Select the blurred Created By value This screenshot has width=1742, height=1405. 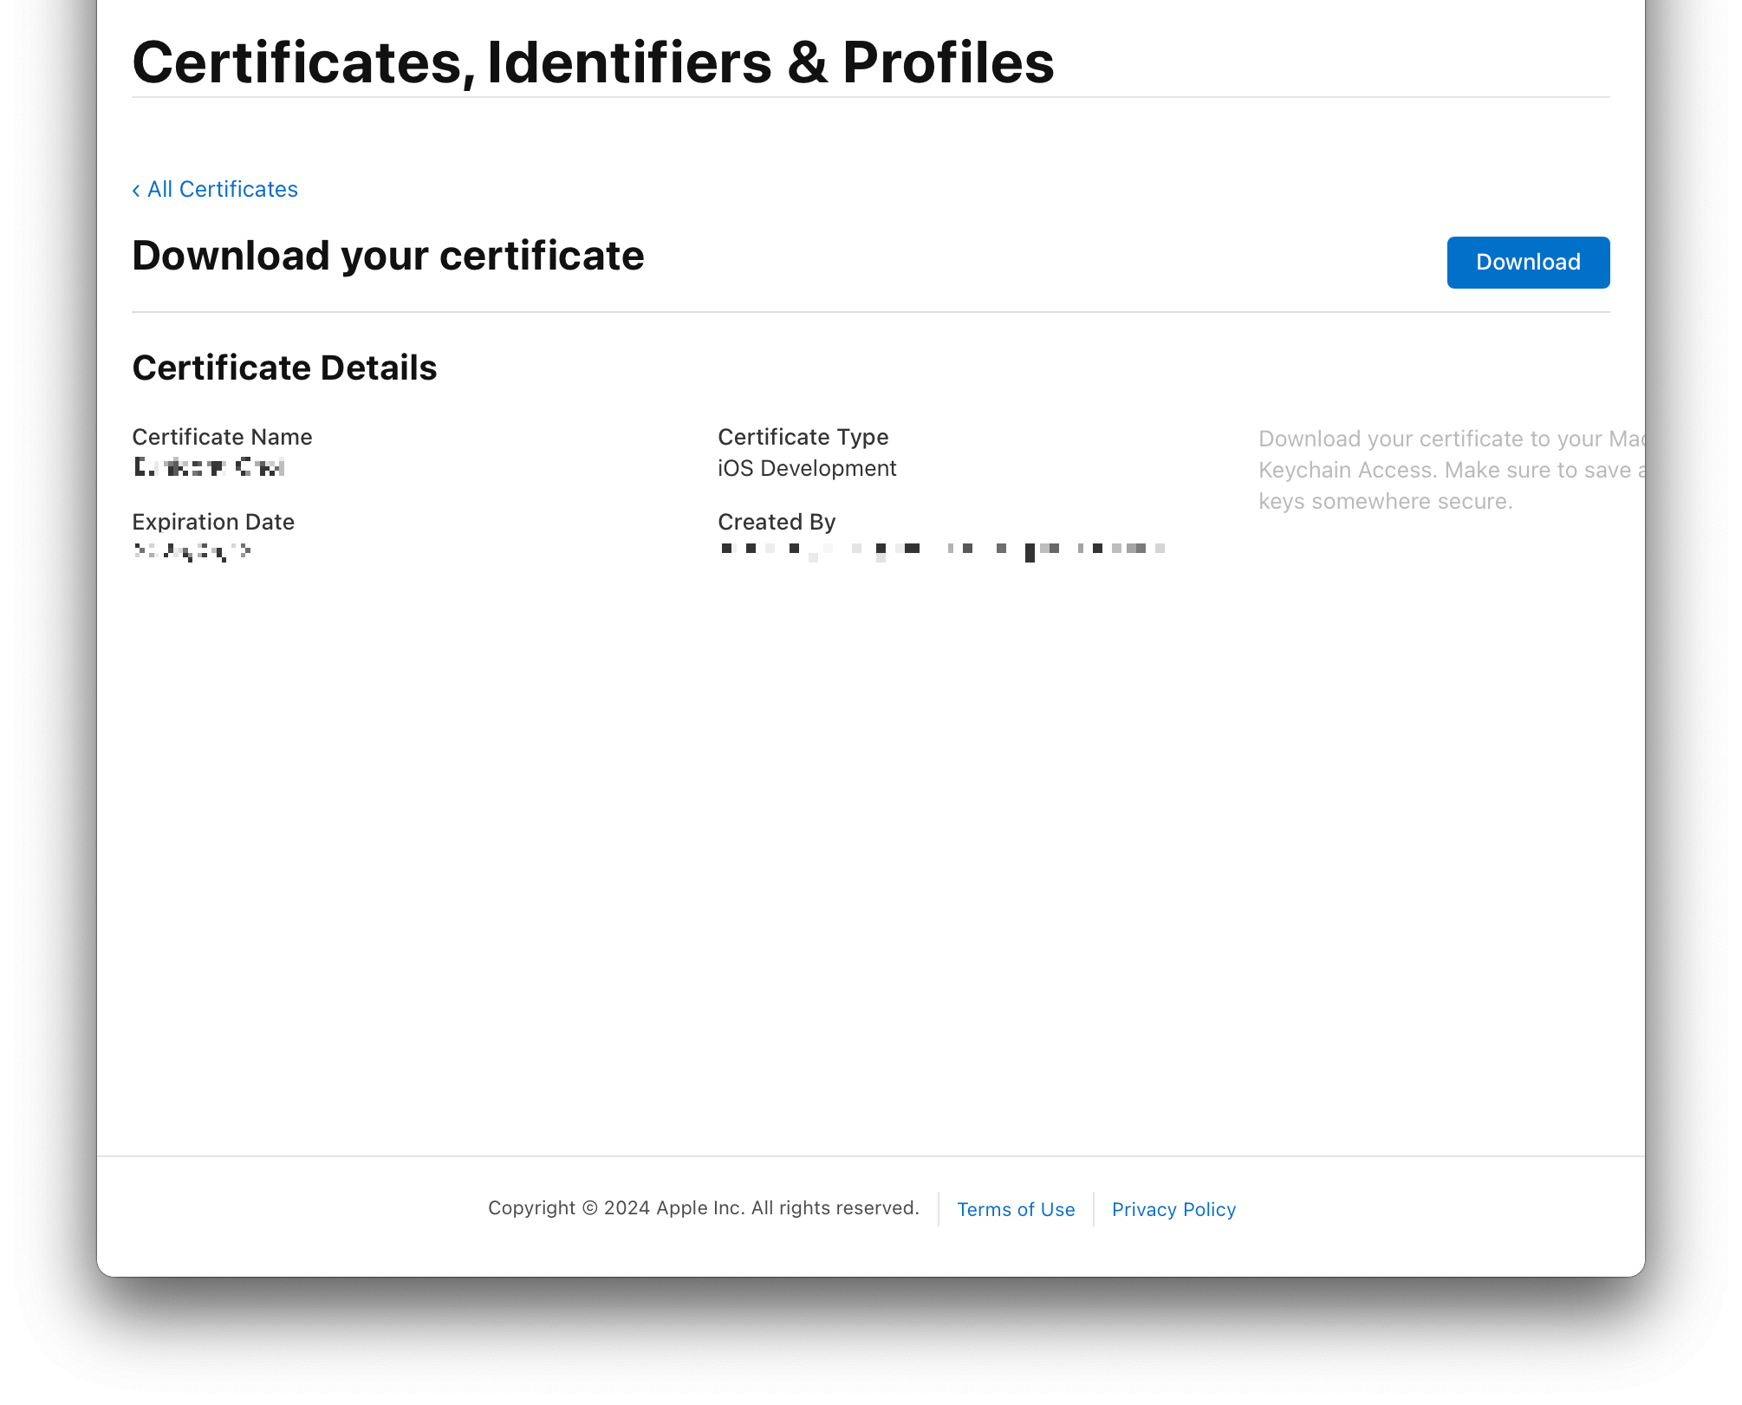pos(942,549)
